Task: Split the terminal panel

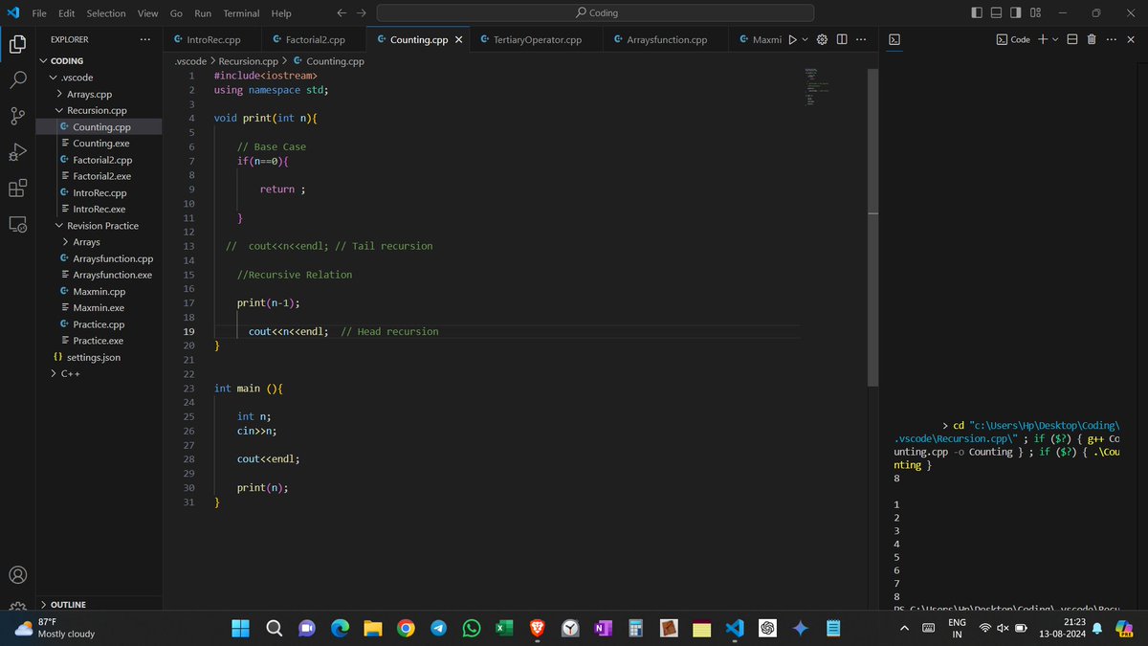Action: point(1071,39)
